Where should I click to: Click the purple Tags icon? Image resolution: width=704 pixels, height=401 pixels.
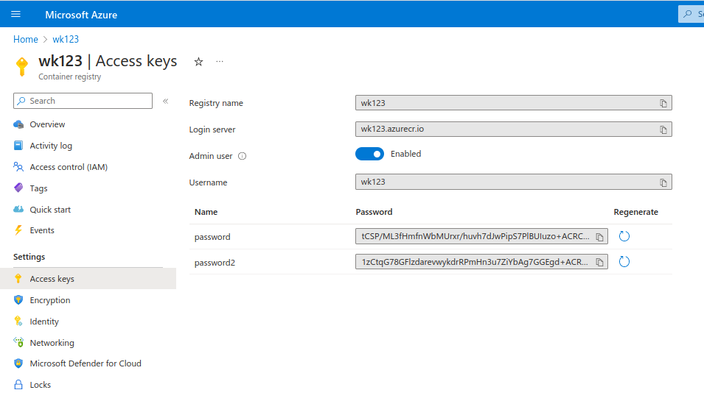[18, 188]
